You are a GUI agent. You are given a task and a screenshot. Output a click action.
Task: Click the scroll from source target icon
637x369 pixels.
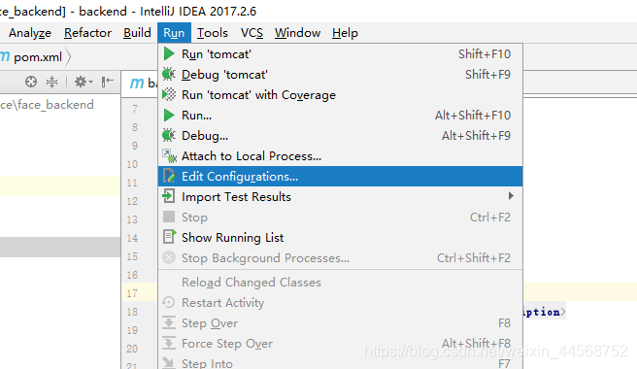pos(31,82)
